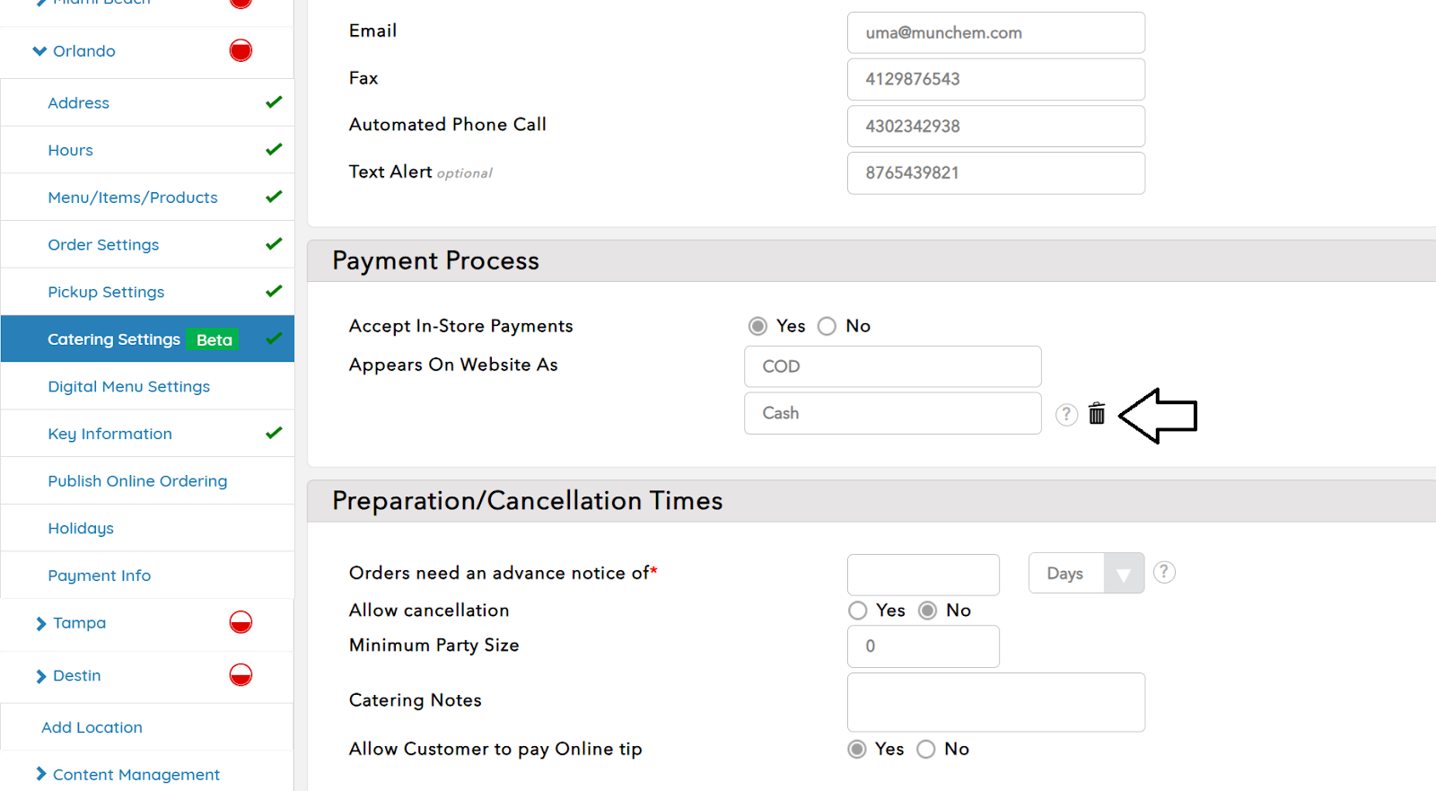The image size is (1436, 791).
Task: Go to Digital Menu Settings
Action: click(128, 386)
